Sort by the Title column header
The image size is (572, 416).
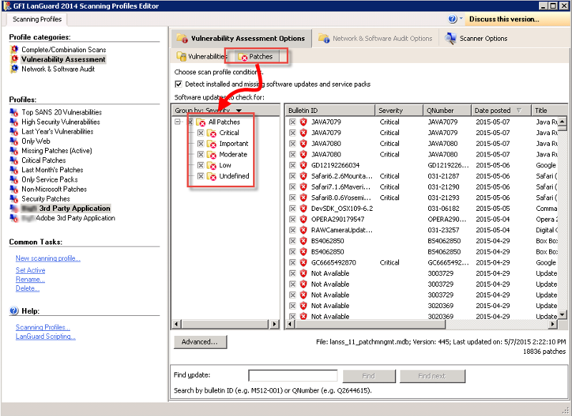pyautogui.click(x=549, y=110)
